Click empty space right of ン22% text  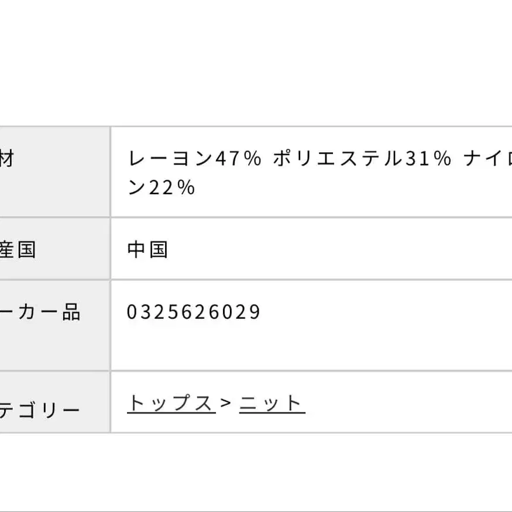(x=351, y=188)
